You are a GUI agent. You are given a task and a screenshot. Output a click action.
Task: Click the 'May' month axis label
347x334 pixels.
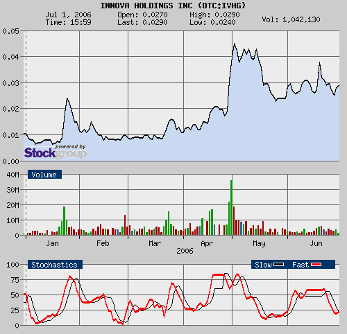259,243
